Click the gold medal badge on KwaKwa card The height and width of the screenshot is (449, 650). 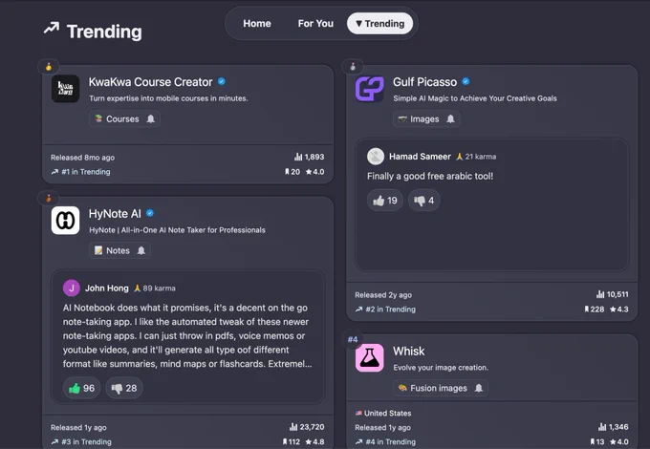click(x=49, y=67)
